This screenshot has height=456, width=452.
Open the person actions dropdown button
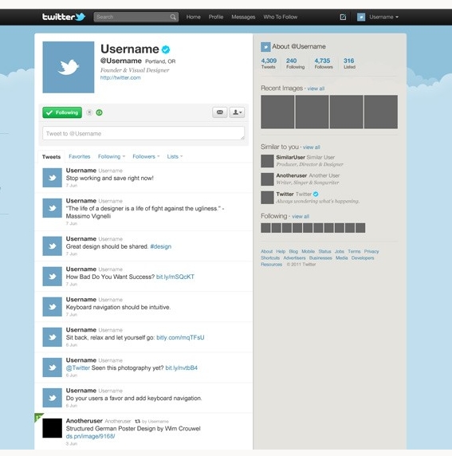point(237,112)
